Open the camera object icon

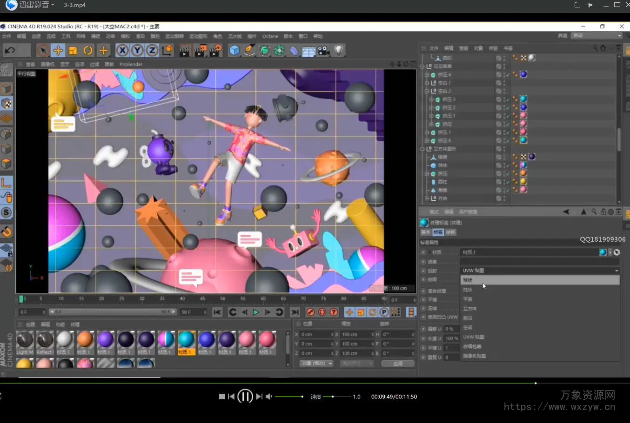[x=324, y=50]
